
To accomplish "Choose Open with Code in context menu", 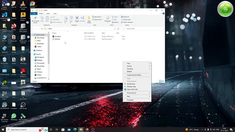I will click(x=137, y=89).
